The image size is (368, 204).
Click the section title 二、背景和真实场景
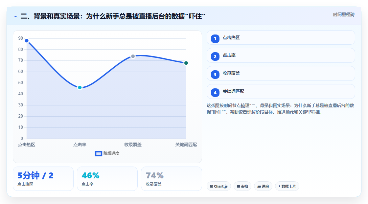point(113,16)
